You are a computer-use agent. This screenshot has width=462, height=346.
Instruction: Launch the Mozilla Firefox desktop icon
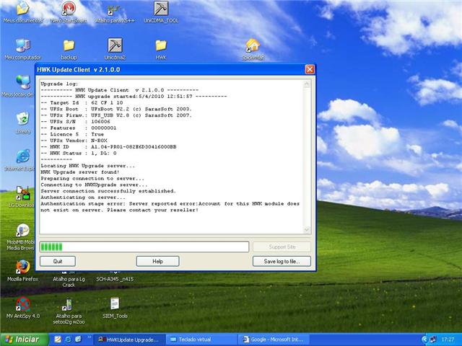(x=23, y=271)
